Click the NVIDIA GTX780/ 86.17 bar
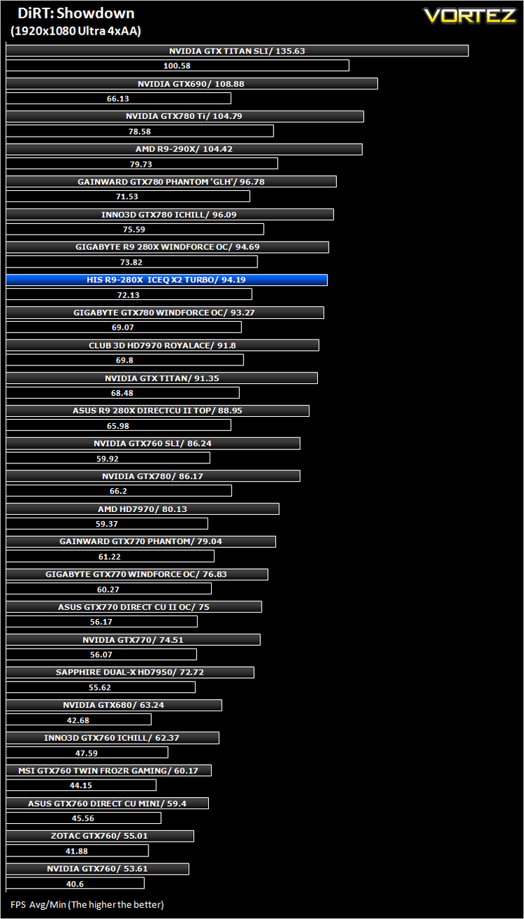 pyautogui.click(x=153, y=476)
